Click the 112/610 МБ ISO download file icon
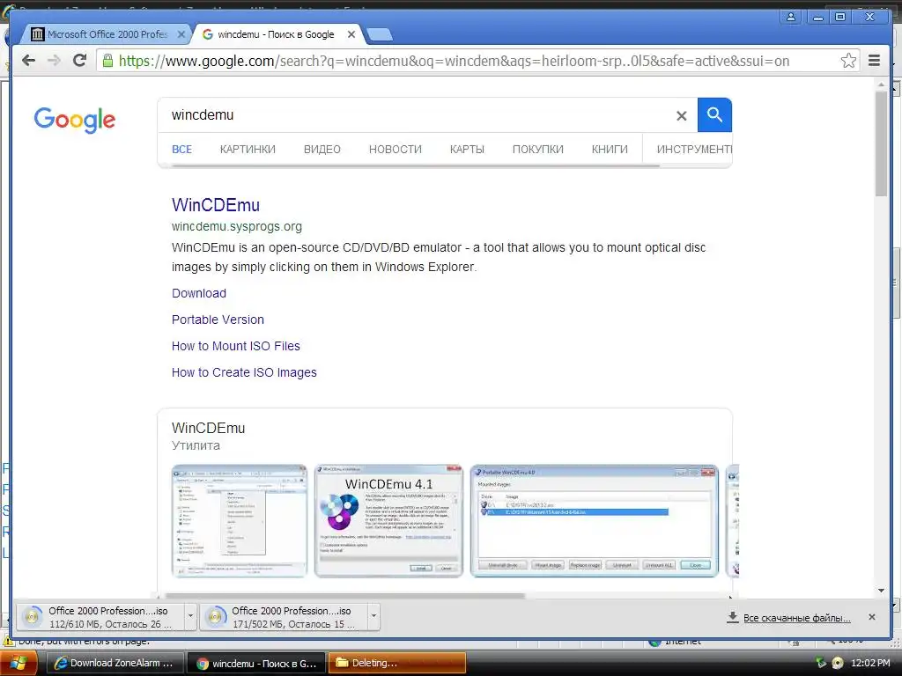The width and height of the screenshot is (902, 676). click(32, 617)
